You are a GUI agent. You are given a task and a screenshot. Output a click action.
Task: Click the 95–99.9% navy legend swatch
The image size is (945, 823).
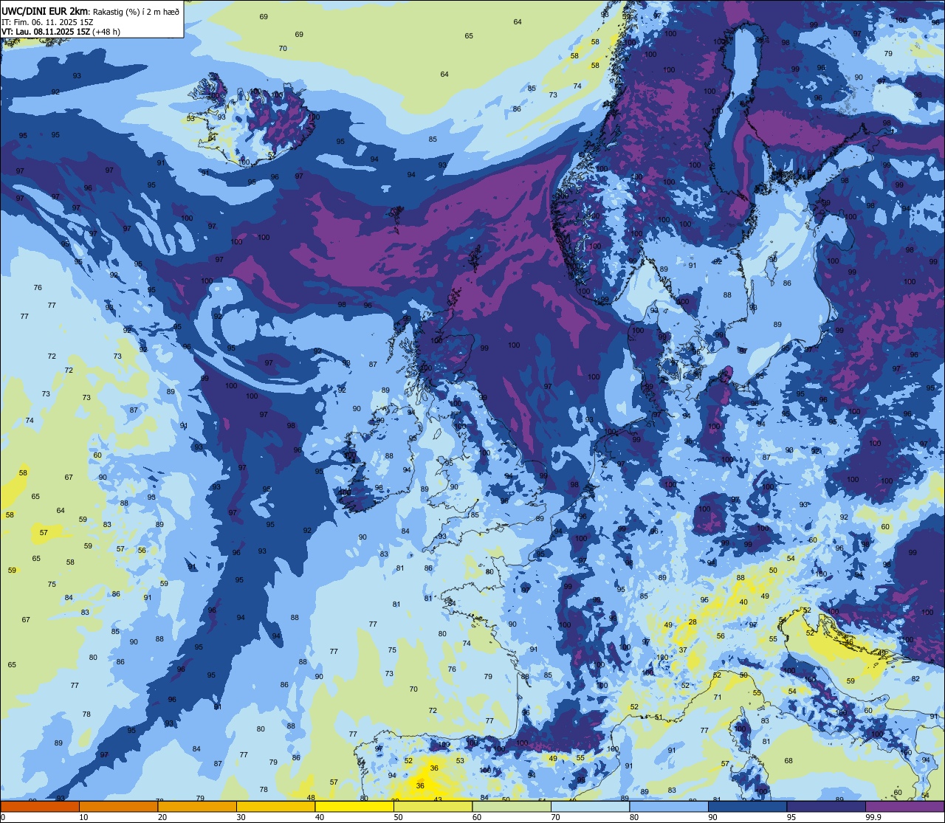pyautogui.click(x=826, y=806)
